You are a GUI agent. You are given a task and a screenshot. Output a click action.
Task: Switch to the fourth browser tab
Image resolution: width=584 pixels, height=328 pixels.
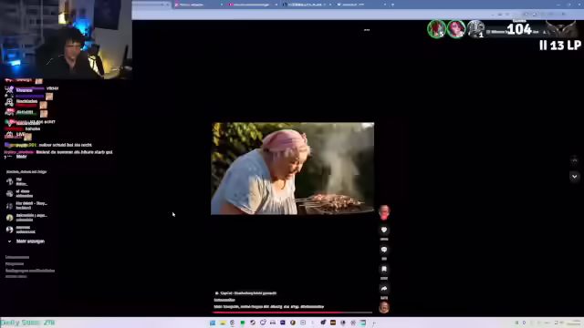tap(308, 5)
